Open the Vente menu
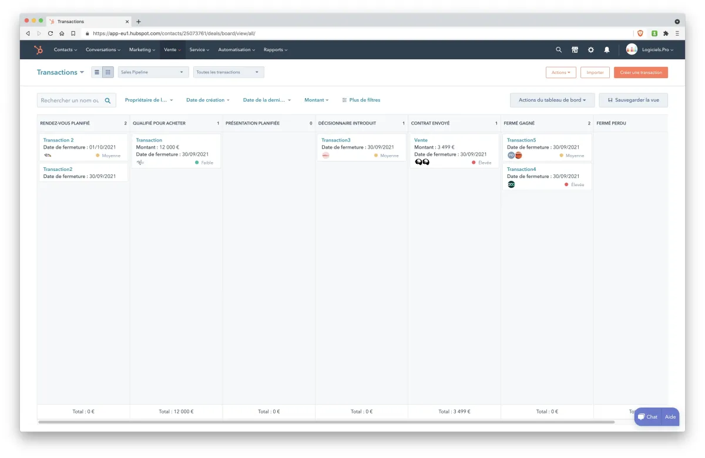Screen dimensions: 705x458 click(x=172, y=50)
